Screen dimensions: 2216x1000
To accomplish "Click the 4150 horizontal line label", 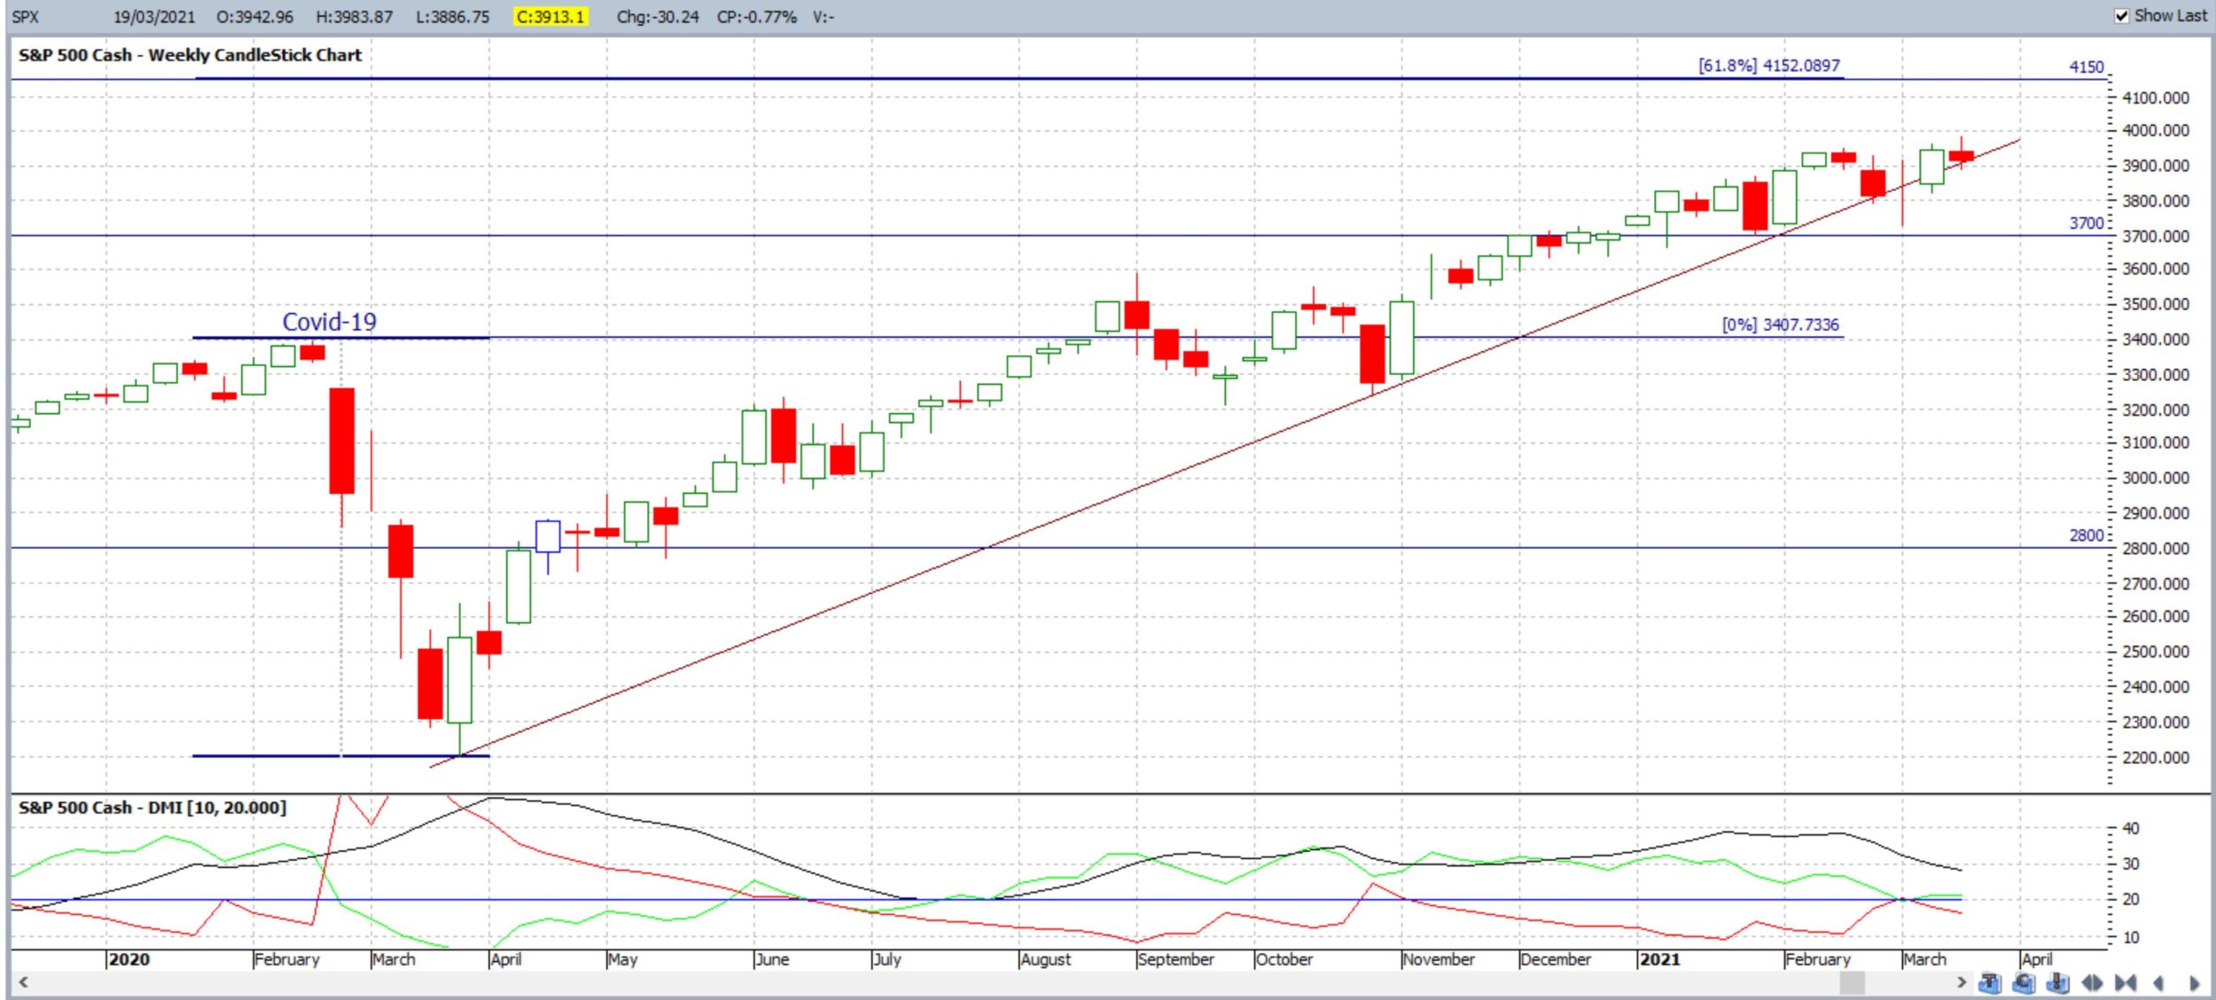I will pyautogui.click(x=2086, y=67).
